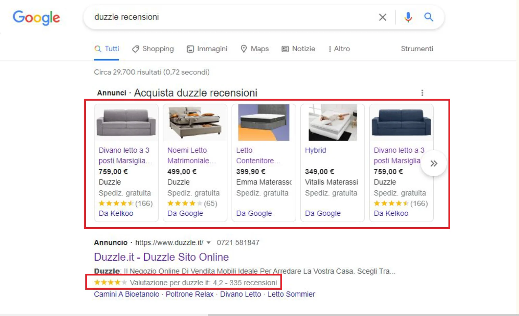Open the Duzzle.it - Duzzle Sito Online result
Viewport: 519px width, 316px height.
(x=161, y=257)
